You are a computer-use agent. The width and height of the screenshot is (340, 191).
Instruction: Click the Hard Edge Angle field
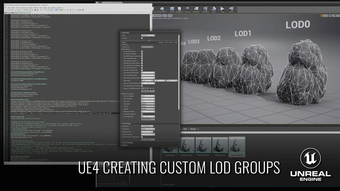pos(148,117)
